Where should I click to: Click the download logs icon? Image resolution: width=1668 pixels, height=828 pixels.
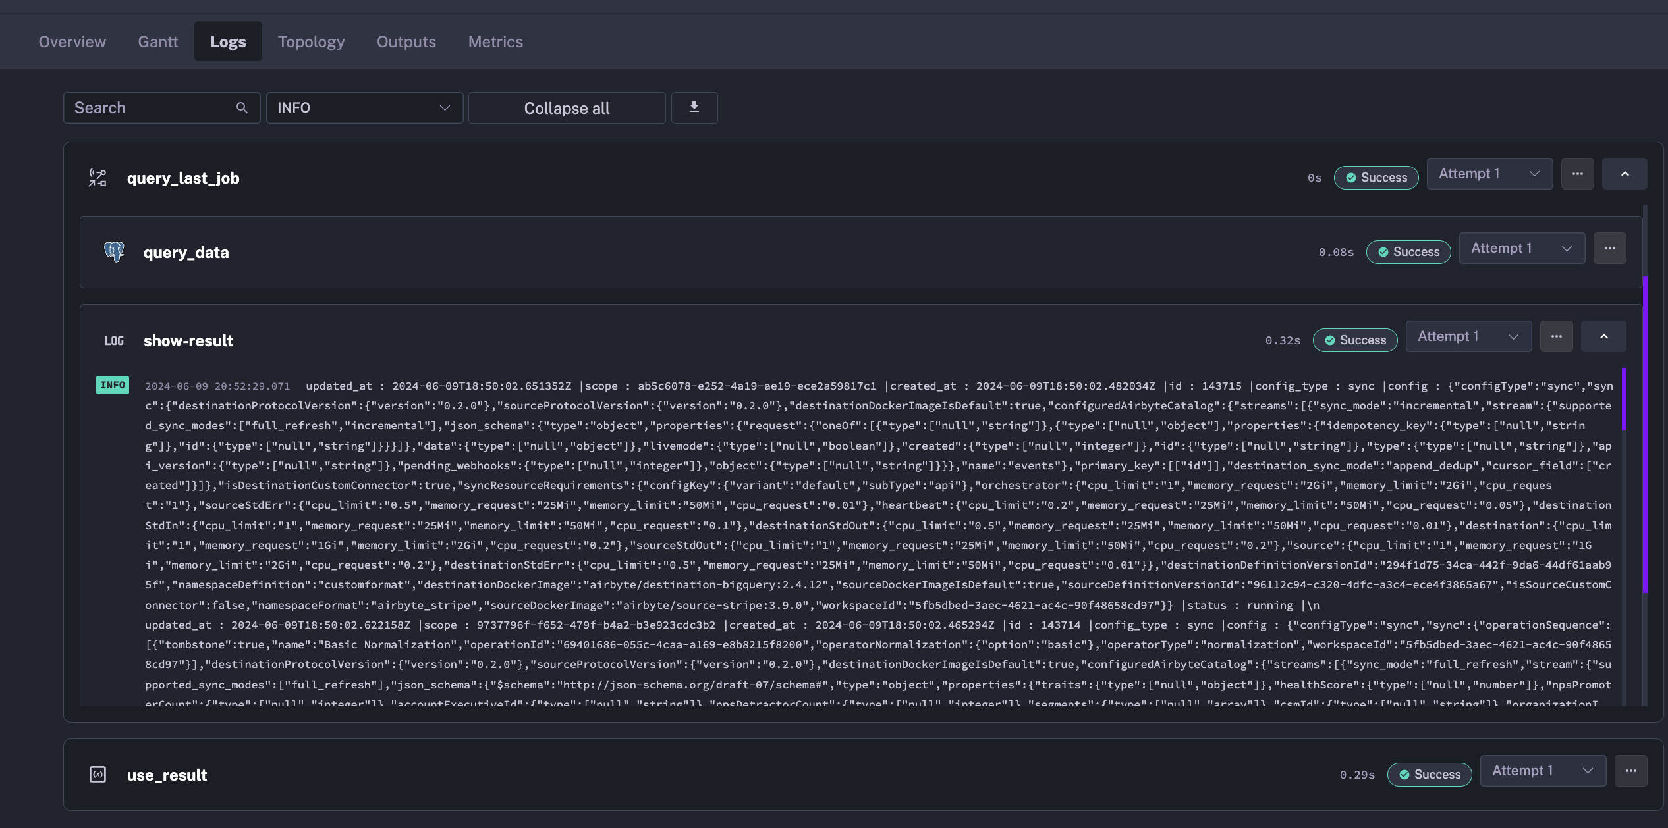click(x=694, y=107)
